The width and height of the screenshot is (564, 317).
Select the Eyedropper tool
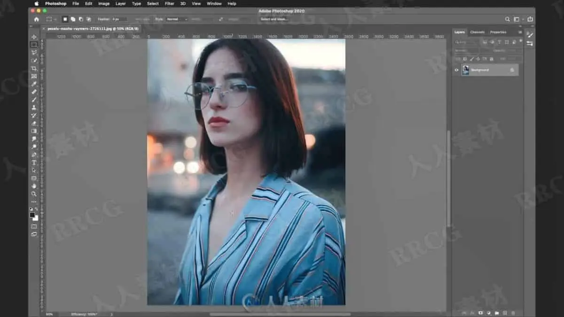(x=34, y=84)
